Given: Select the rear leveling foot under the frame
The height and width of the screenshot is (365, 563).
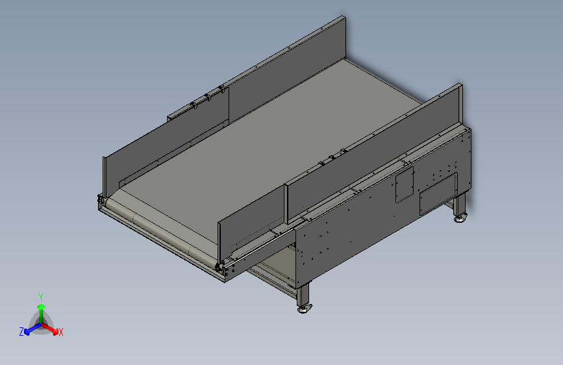Looking at the screenshot, I should tap(460, 218).
